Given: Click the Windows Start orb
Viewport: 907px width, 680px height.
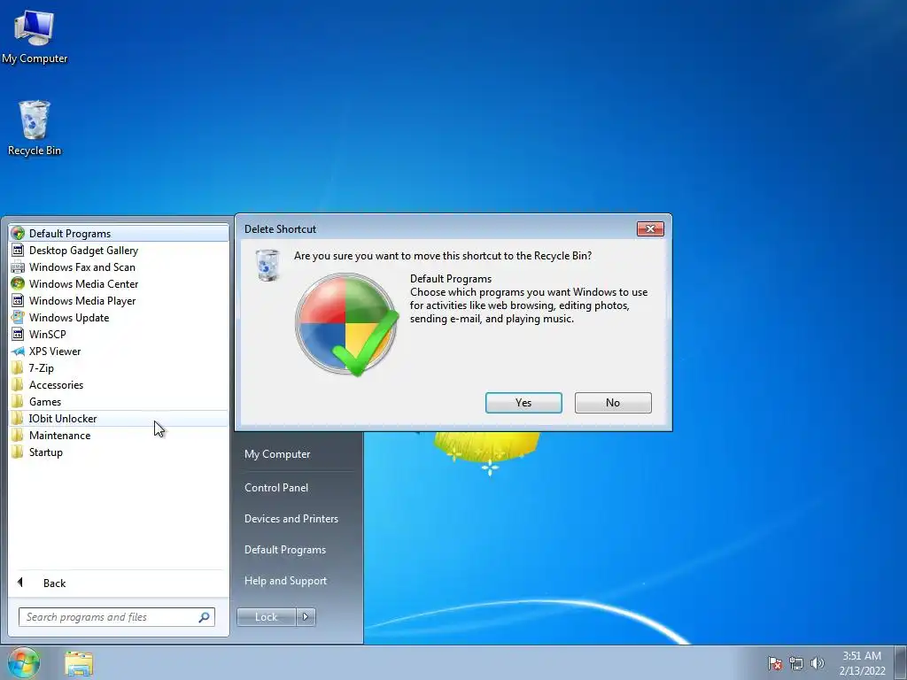Looking at the screenshot, I should (24, 662).
